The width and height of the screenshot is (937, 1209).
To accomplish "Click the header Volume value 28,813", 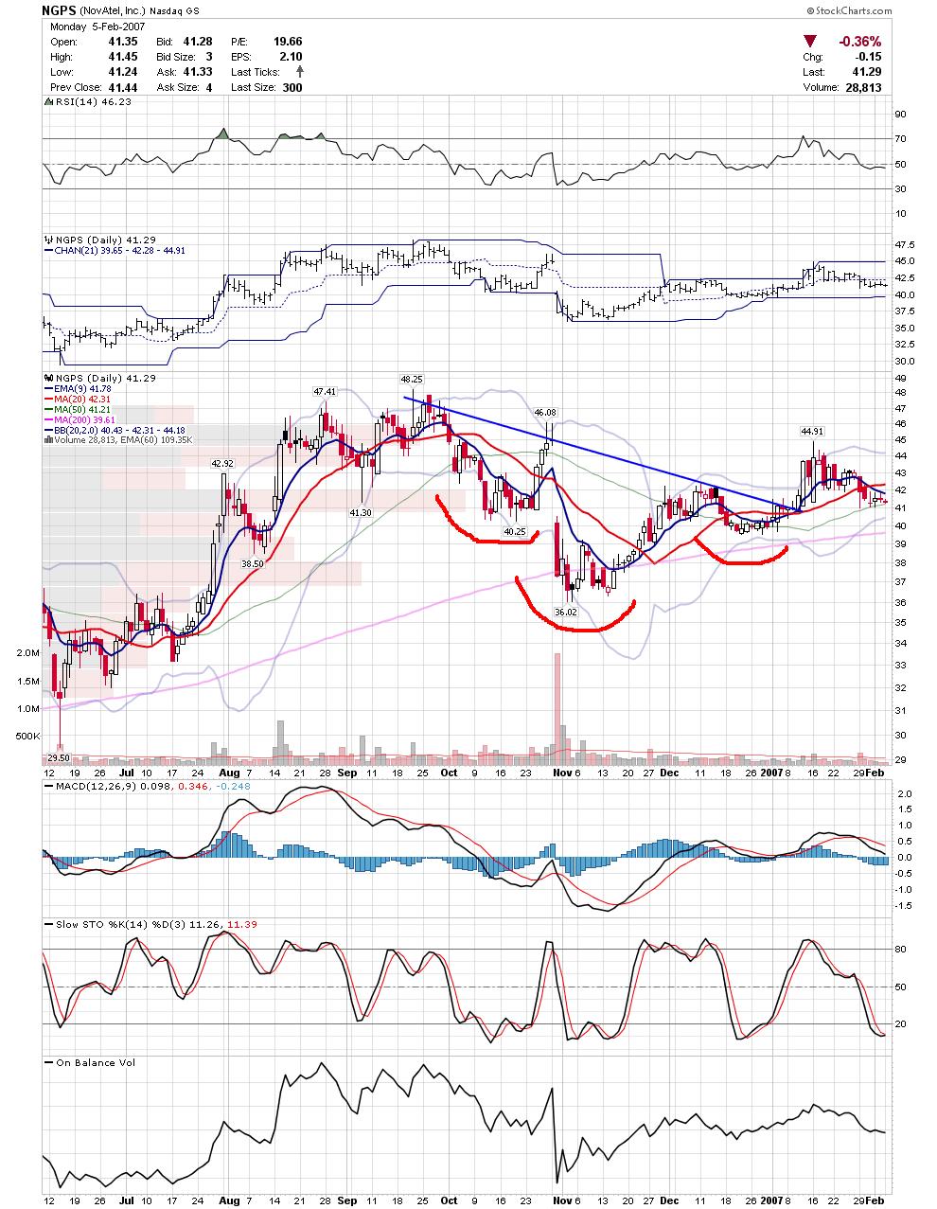I will [864, 87].
